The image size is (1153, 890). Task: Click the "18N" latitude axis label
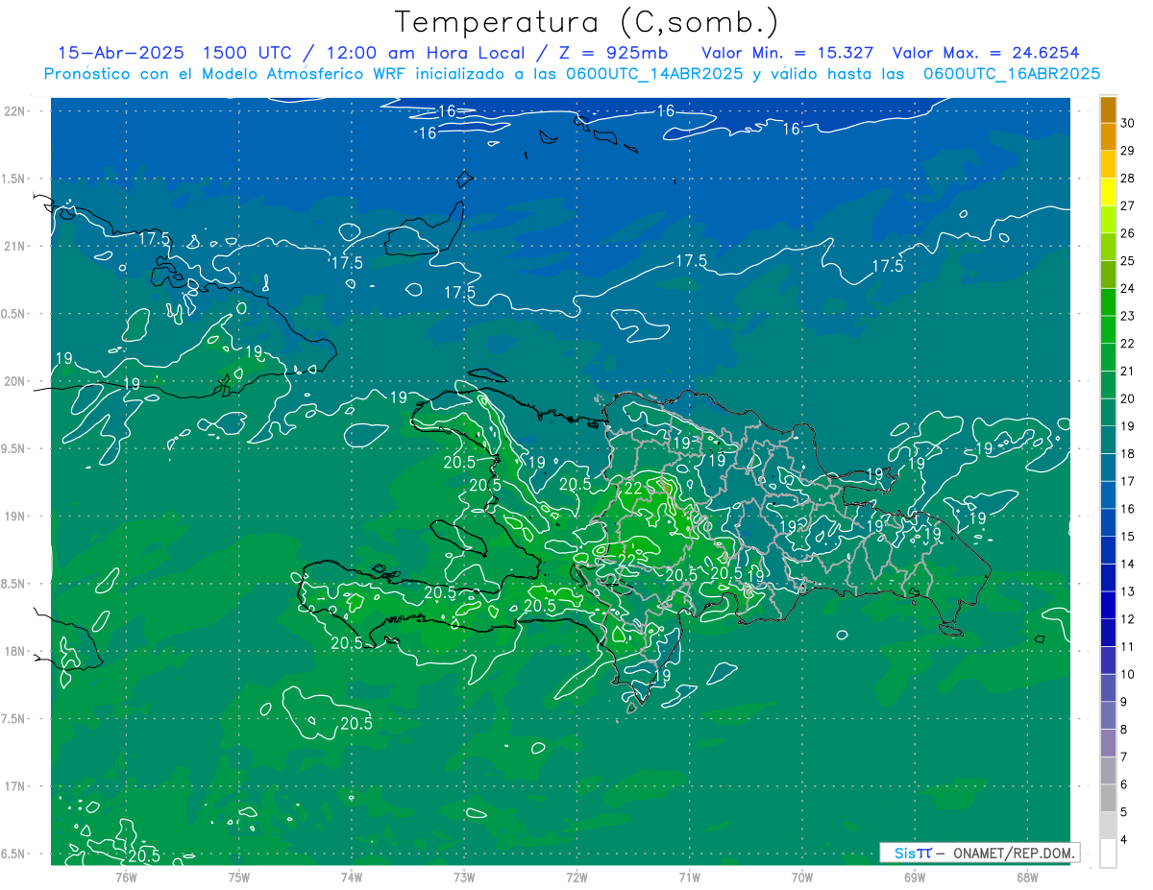pyautogui.click(x=14, y=651)
